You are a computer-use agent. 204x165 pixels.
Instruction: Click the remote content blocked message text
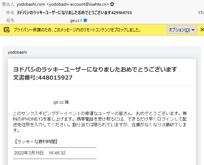coord(77,30)
